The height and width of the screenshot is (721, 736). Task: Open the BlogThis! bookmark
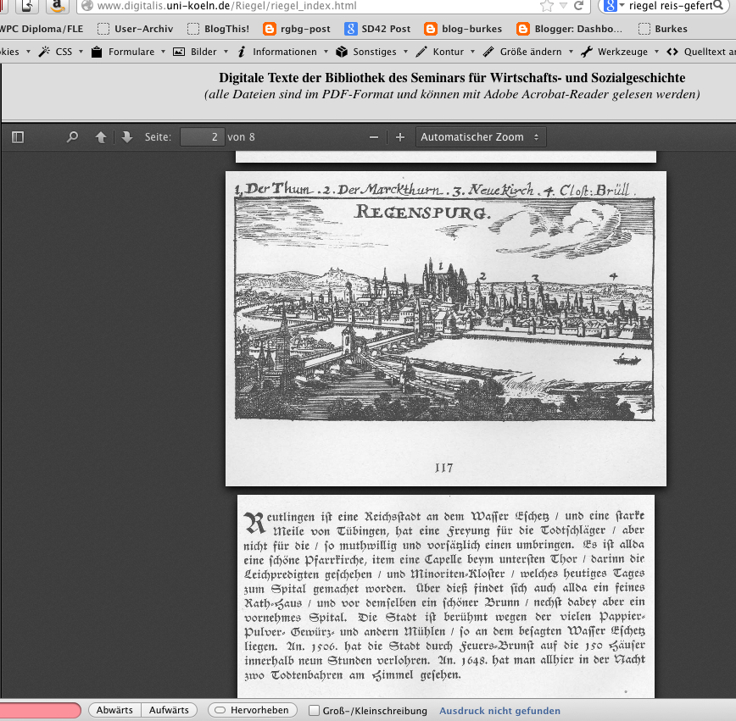[218, 29]
